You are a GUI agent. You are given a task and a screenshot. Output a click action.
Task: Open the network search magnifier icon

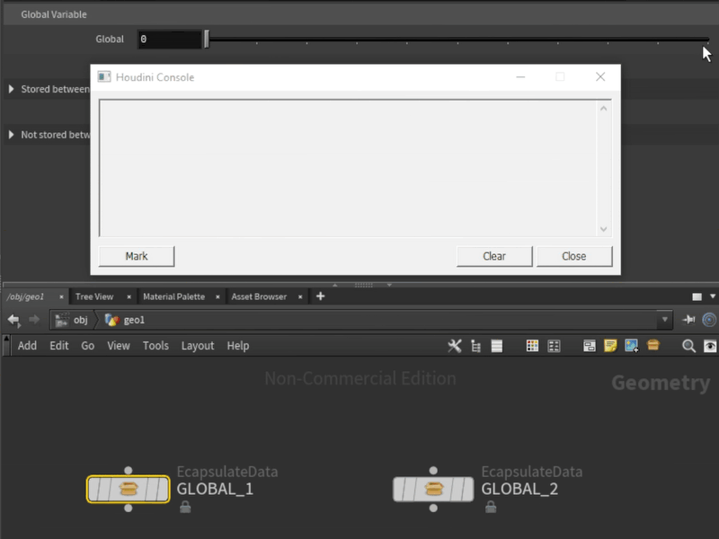tap(688, 346)
